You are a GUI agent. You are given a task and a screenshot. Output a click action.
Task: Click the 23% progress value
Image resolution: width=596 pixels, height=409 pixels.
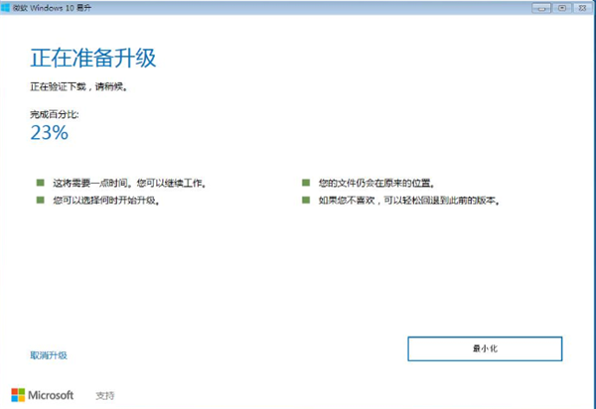tap(49, 133)
